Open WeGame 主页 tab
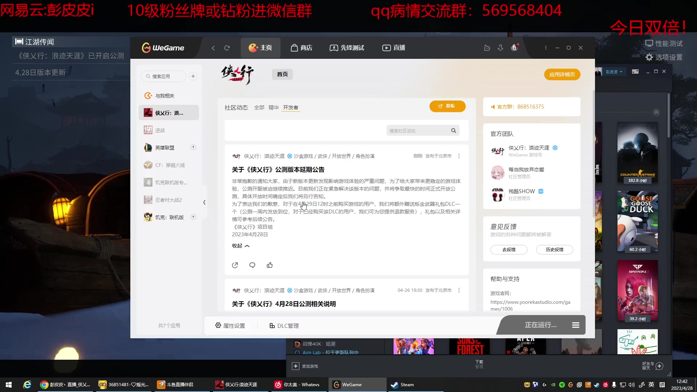This screenshot has width=697, height=392. [x=260, y=48]
